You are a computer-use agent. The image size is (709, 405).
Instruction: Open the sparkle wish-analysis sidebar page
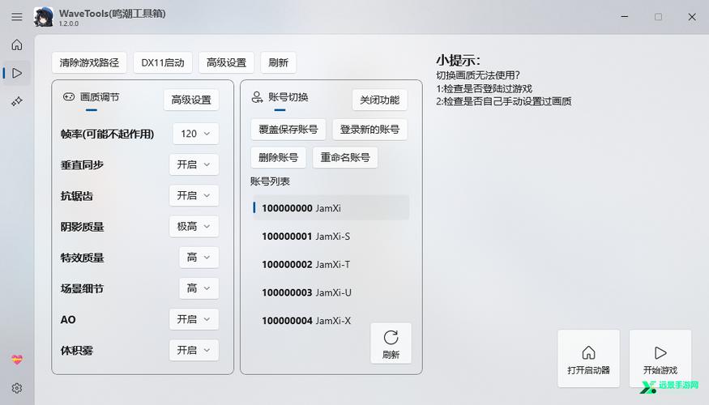[17, 101]
